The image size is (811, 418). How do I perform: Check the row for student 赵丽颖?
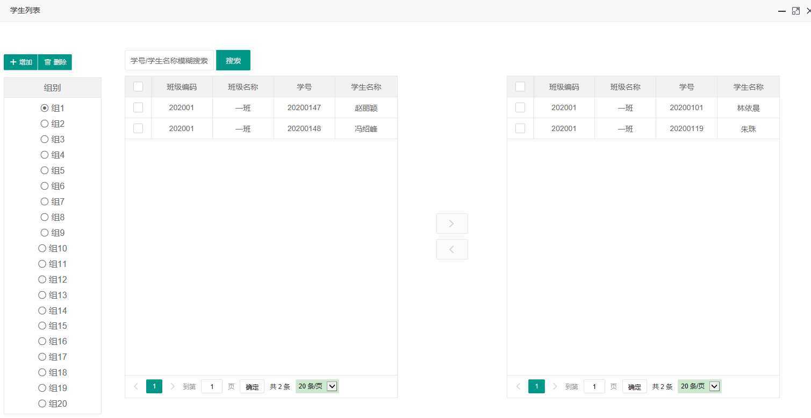[x=138, y=107]
